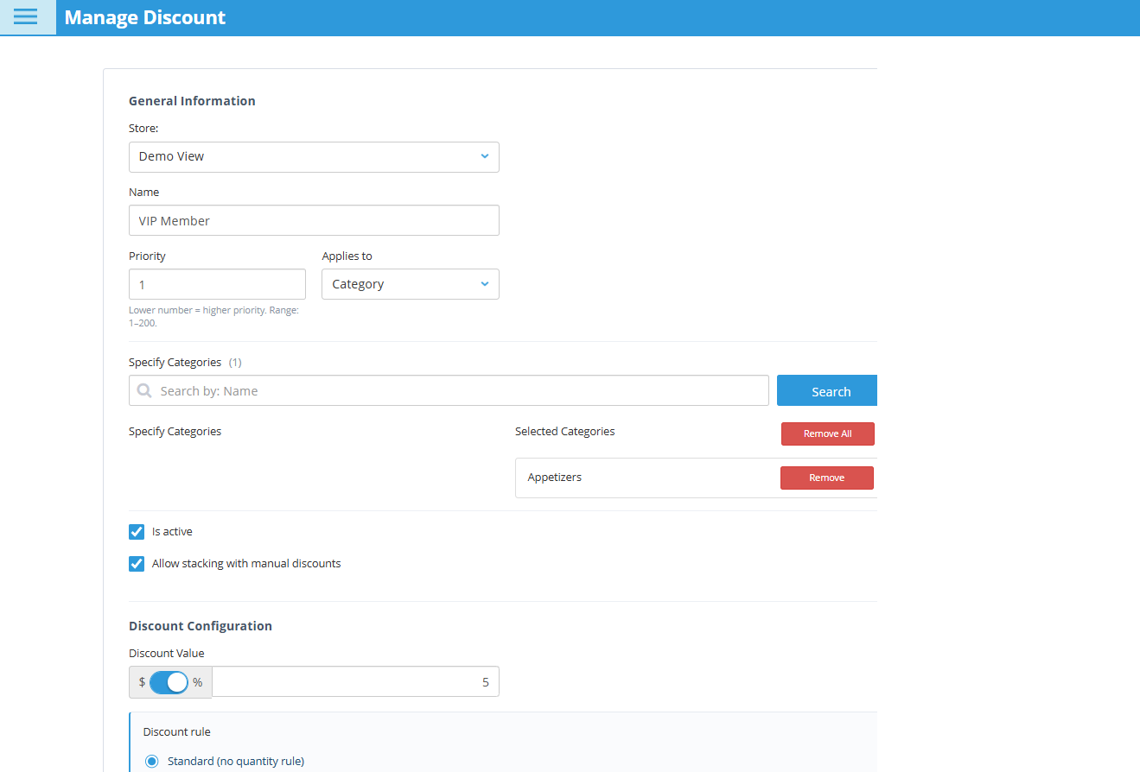Uncheck the Is active checkbox
The height and width of the screenshot is (772, 1140).
[x=137, y=532]
